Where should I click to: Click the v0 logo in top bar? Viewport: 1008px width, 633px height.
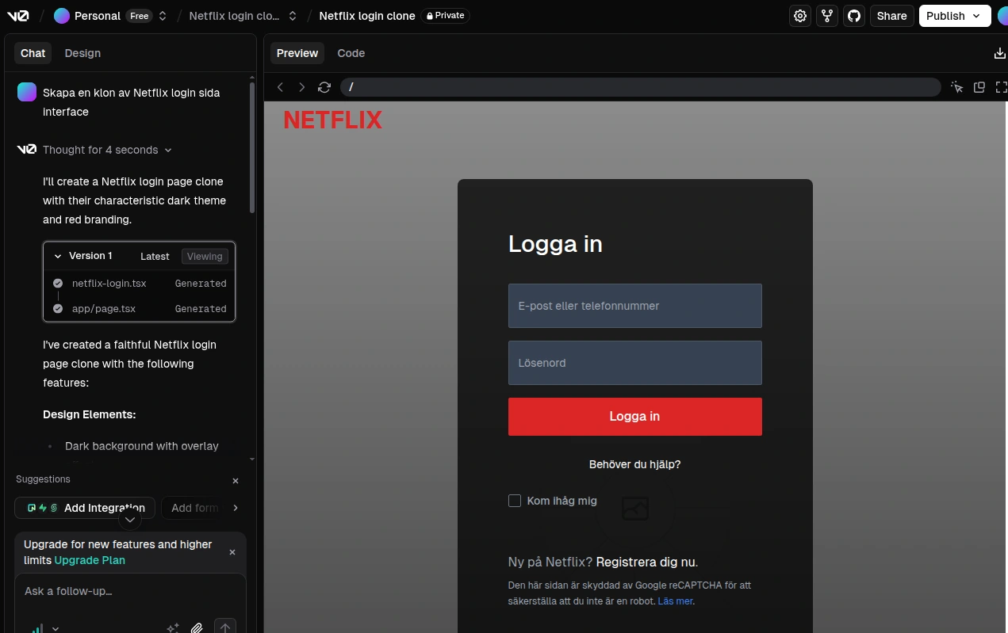18,16
